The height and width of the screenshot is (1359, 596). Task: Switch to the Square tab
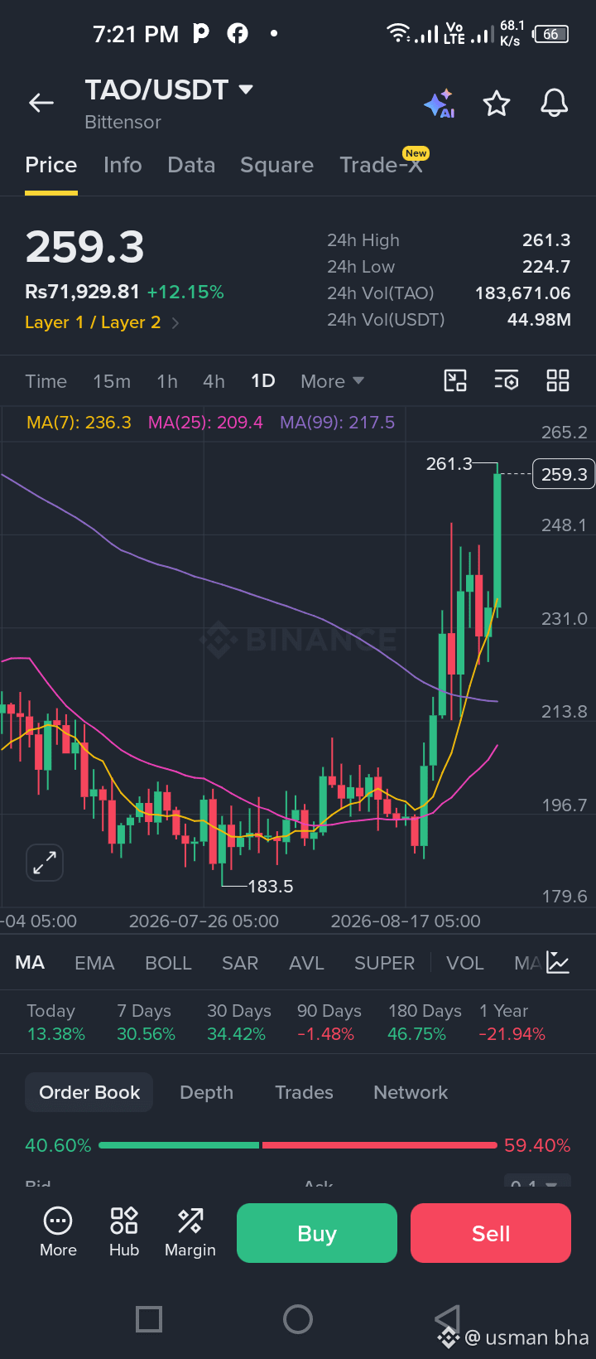tap(276, 165)
